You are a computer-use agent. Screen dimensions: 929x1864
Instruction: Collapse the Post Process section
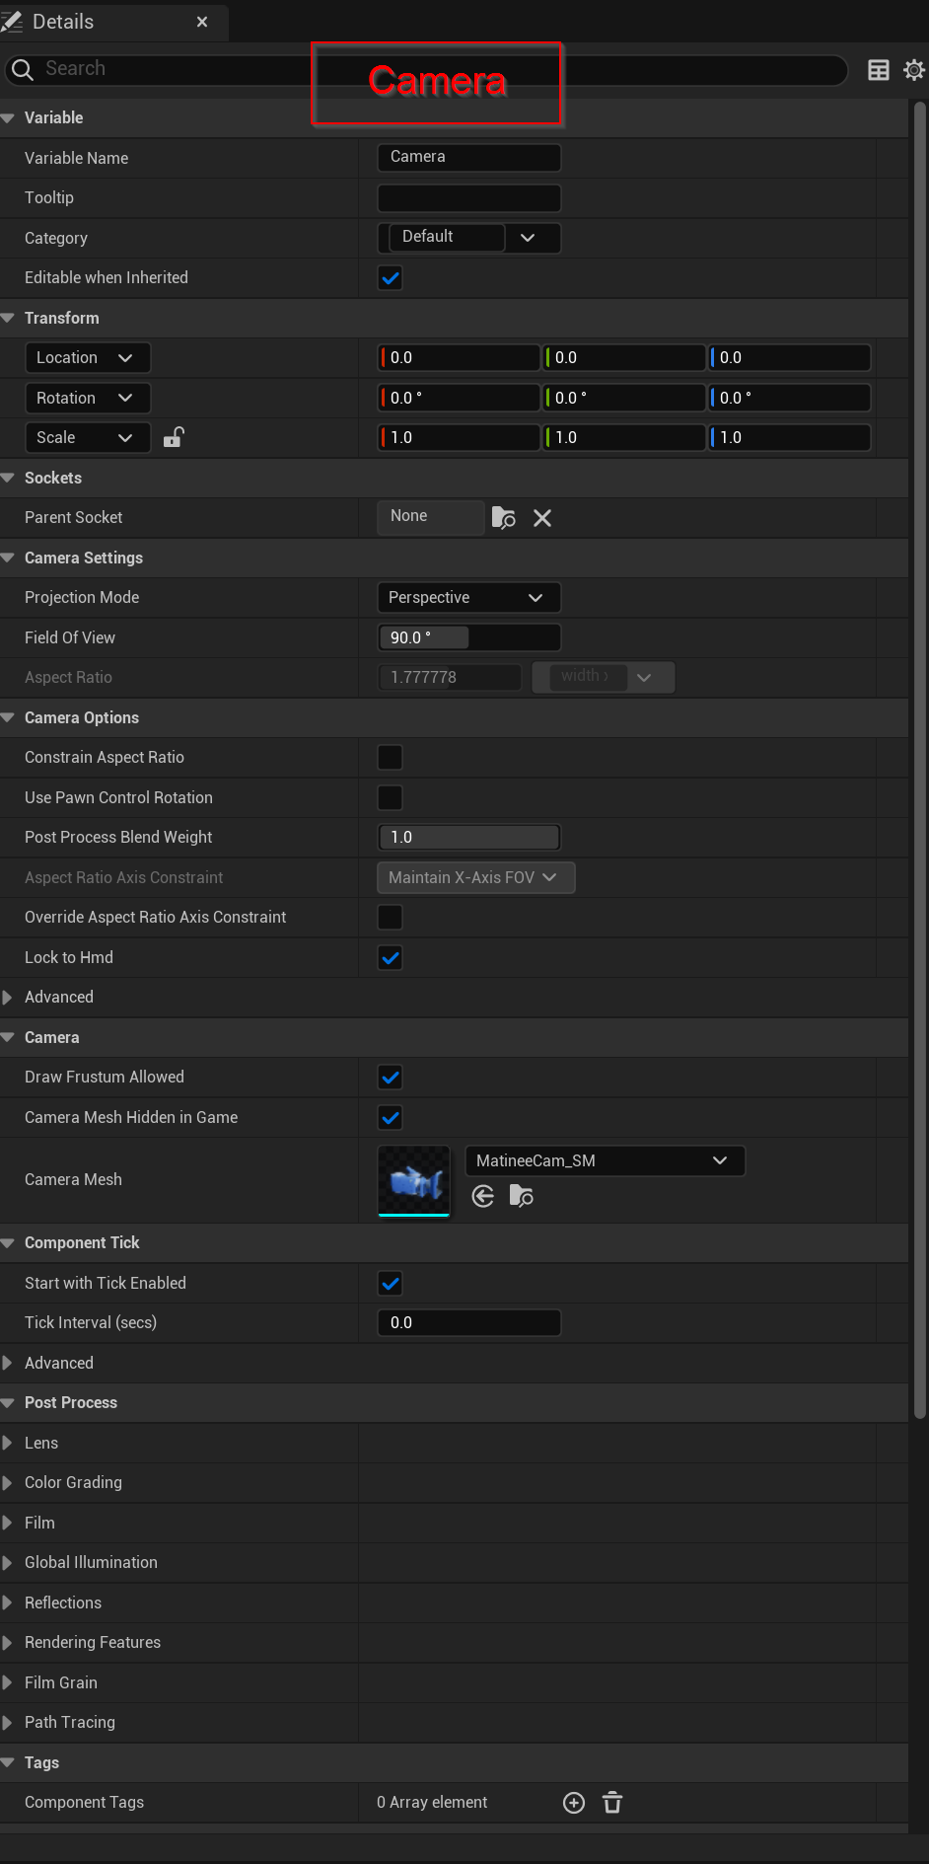(x=8, y=1403)
